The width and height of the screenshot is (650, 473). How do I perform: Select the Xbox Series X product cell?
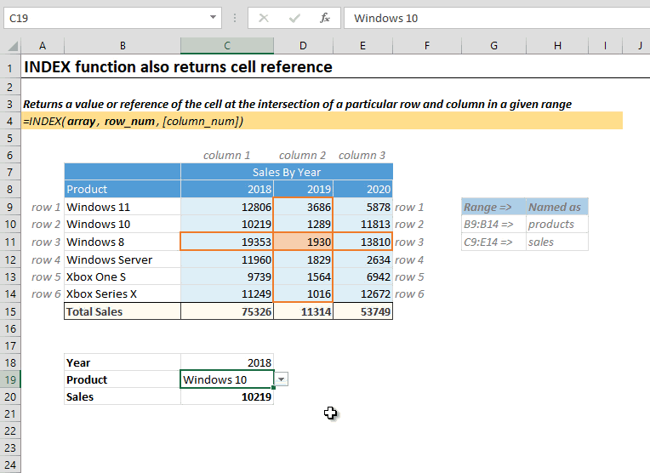pos(123,293)
